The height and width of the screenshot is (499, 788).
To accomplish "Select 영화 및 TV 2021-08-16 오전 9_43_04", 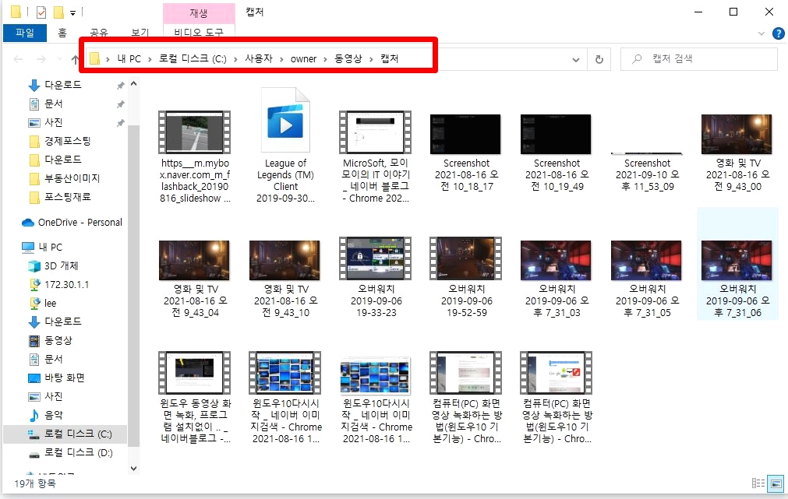I will coord(195,279).
